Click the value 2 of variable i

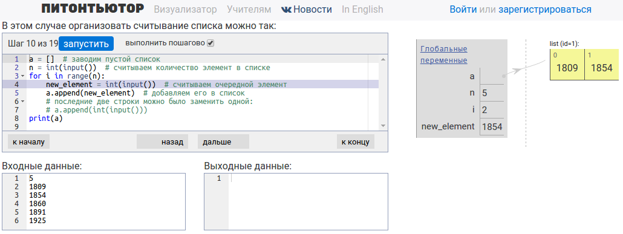[484, 110]
